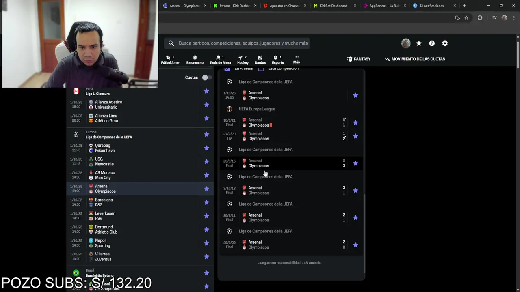Switch to AppSorteos browser tab
520x292 pixels.
384,6
